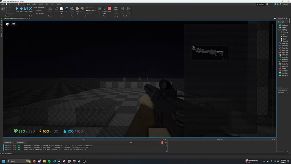Open the PLUGINS ribbon tab
The image size is (291, 164).
tap(59, 4)
